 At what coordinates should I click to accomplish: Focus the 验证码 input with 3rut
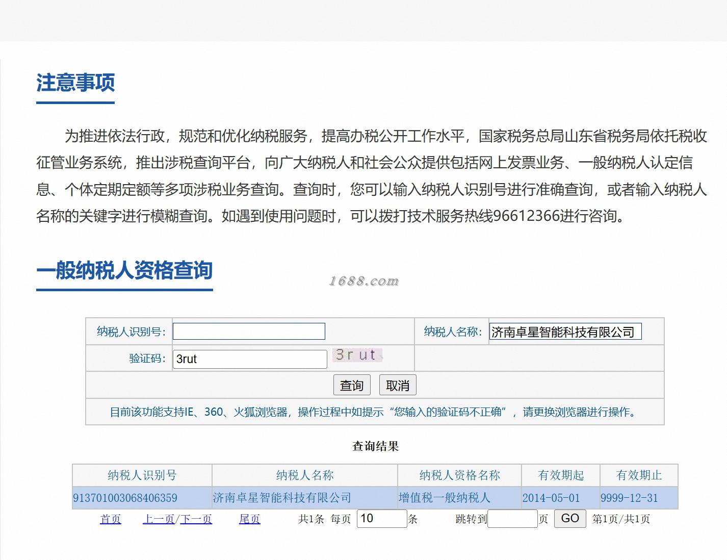[x=250, y=359]
